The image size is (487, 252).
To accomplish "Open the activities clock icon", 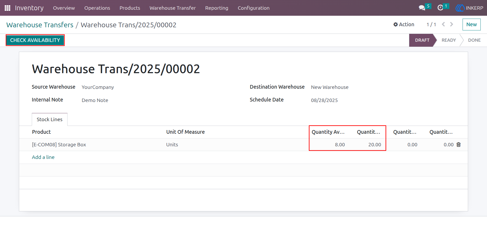I will coord(440,8).
